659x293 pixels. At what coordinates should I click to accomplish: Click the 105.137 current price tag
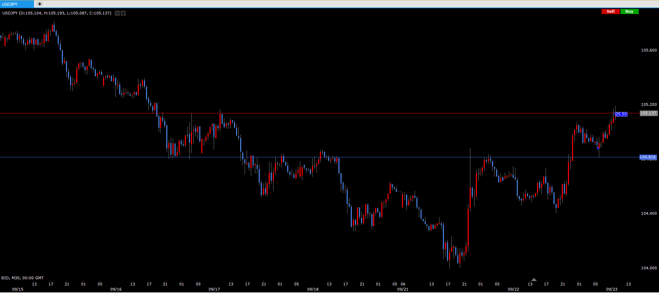pyautogui.click(x=648, y=113)
